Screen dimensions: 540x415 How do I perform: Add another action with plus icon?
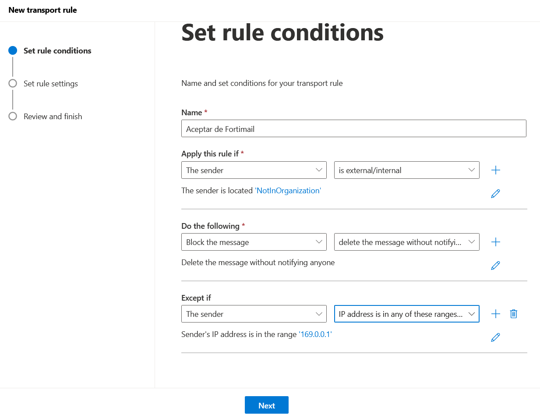coord(495,242)
